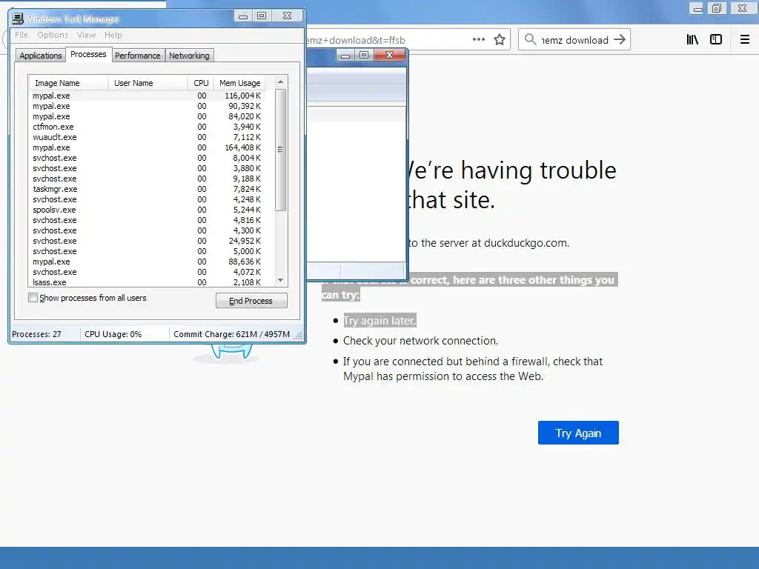Click the Commit Charge status bar entry
759x569 pixels.
[232, 334]
